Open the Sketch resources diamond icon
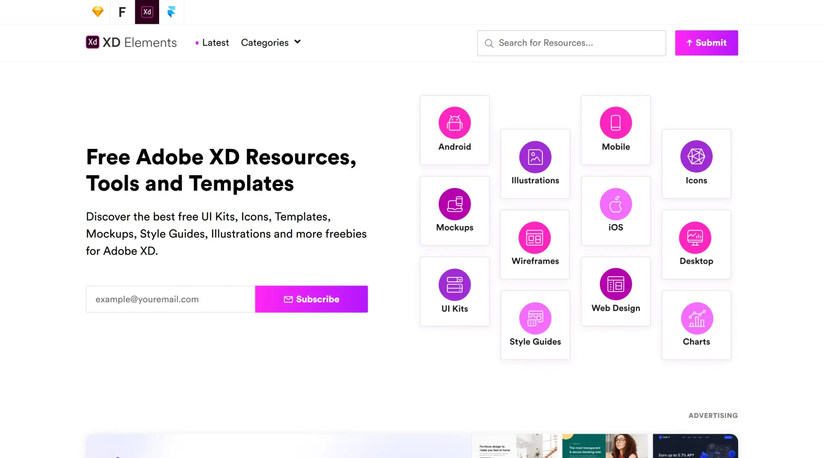824x458 pixels. 98,12
